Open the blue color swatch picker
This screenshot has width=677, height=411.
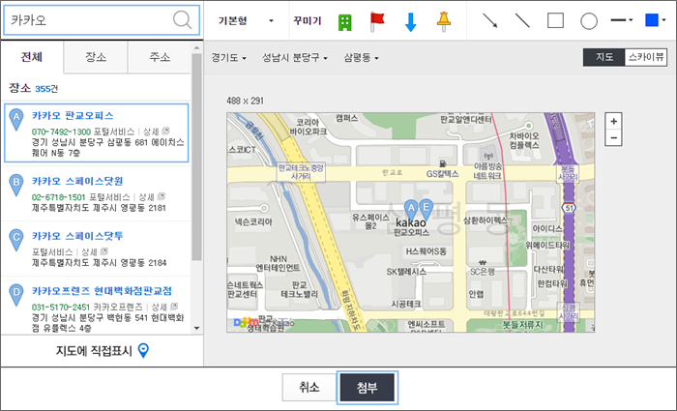pyautogui.click(x=655, y=20)
